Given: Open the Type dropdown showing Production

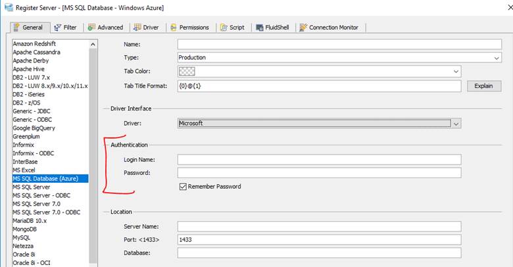Looking at the screenshot, I should (x=339, y=58).
